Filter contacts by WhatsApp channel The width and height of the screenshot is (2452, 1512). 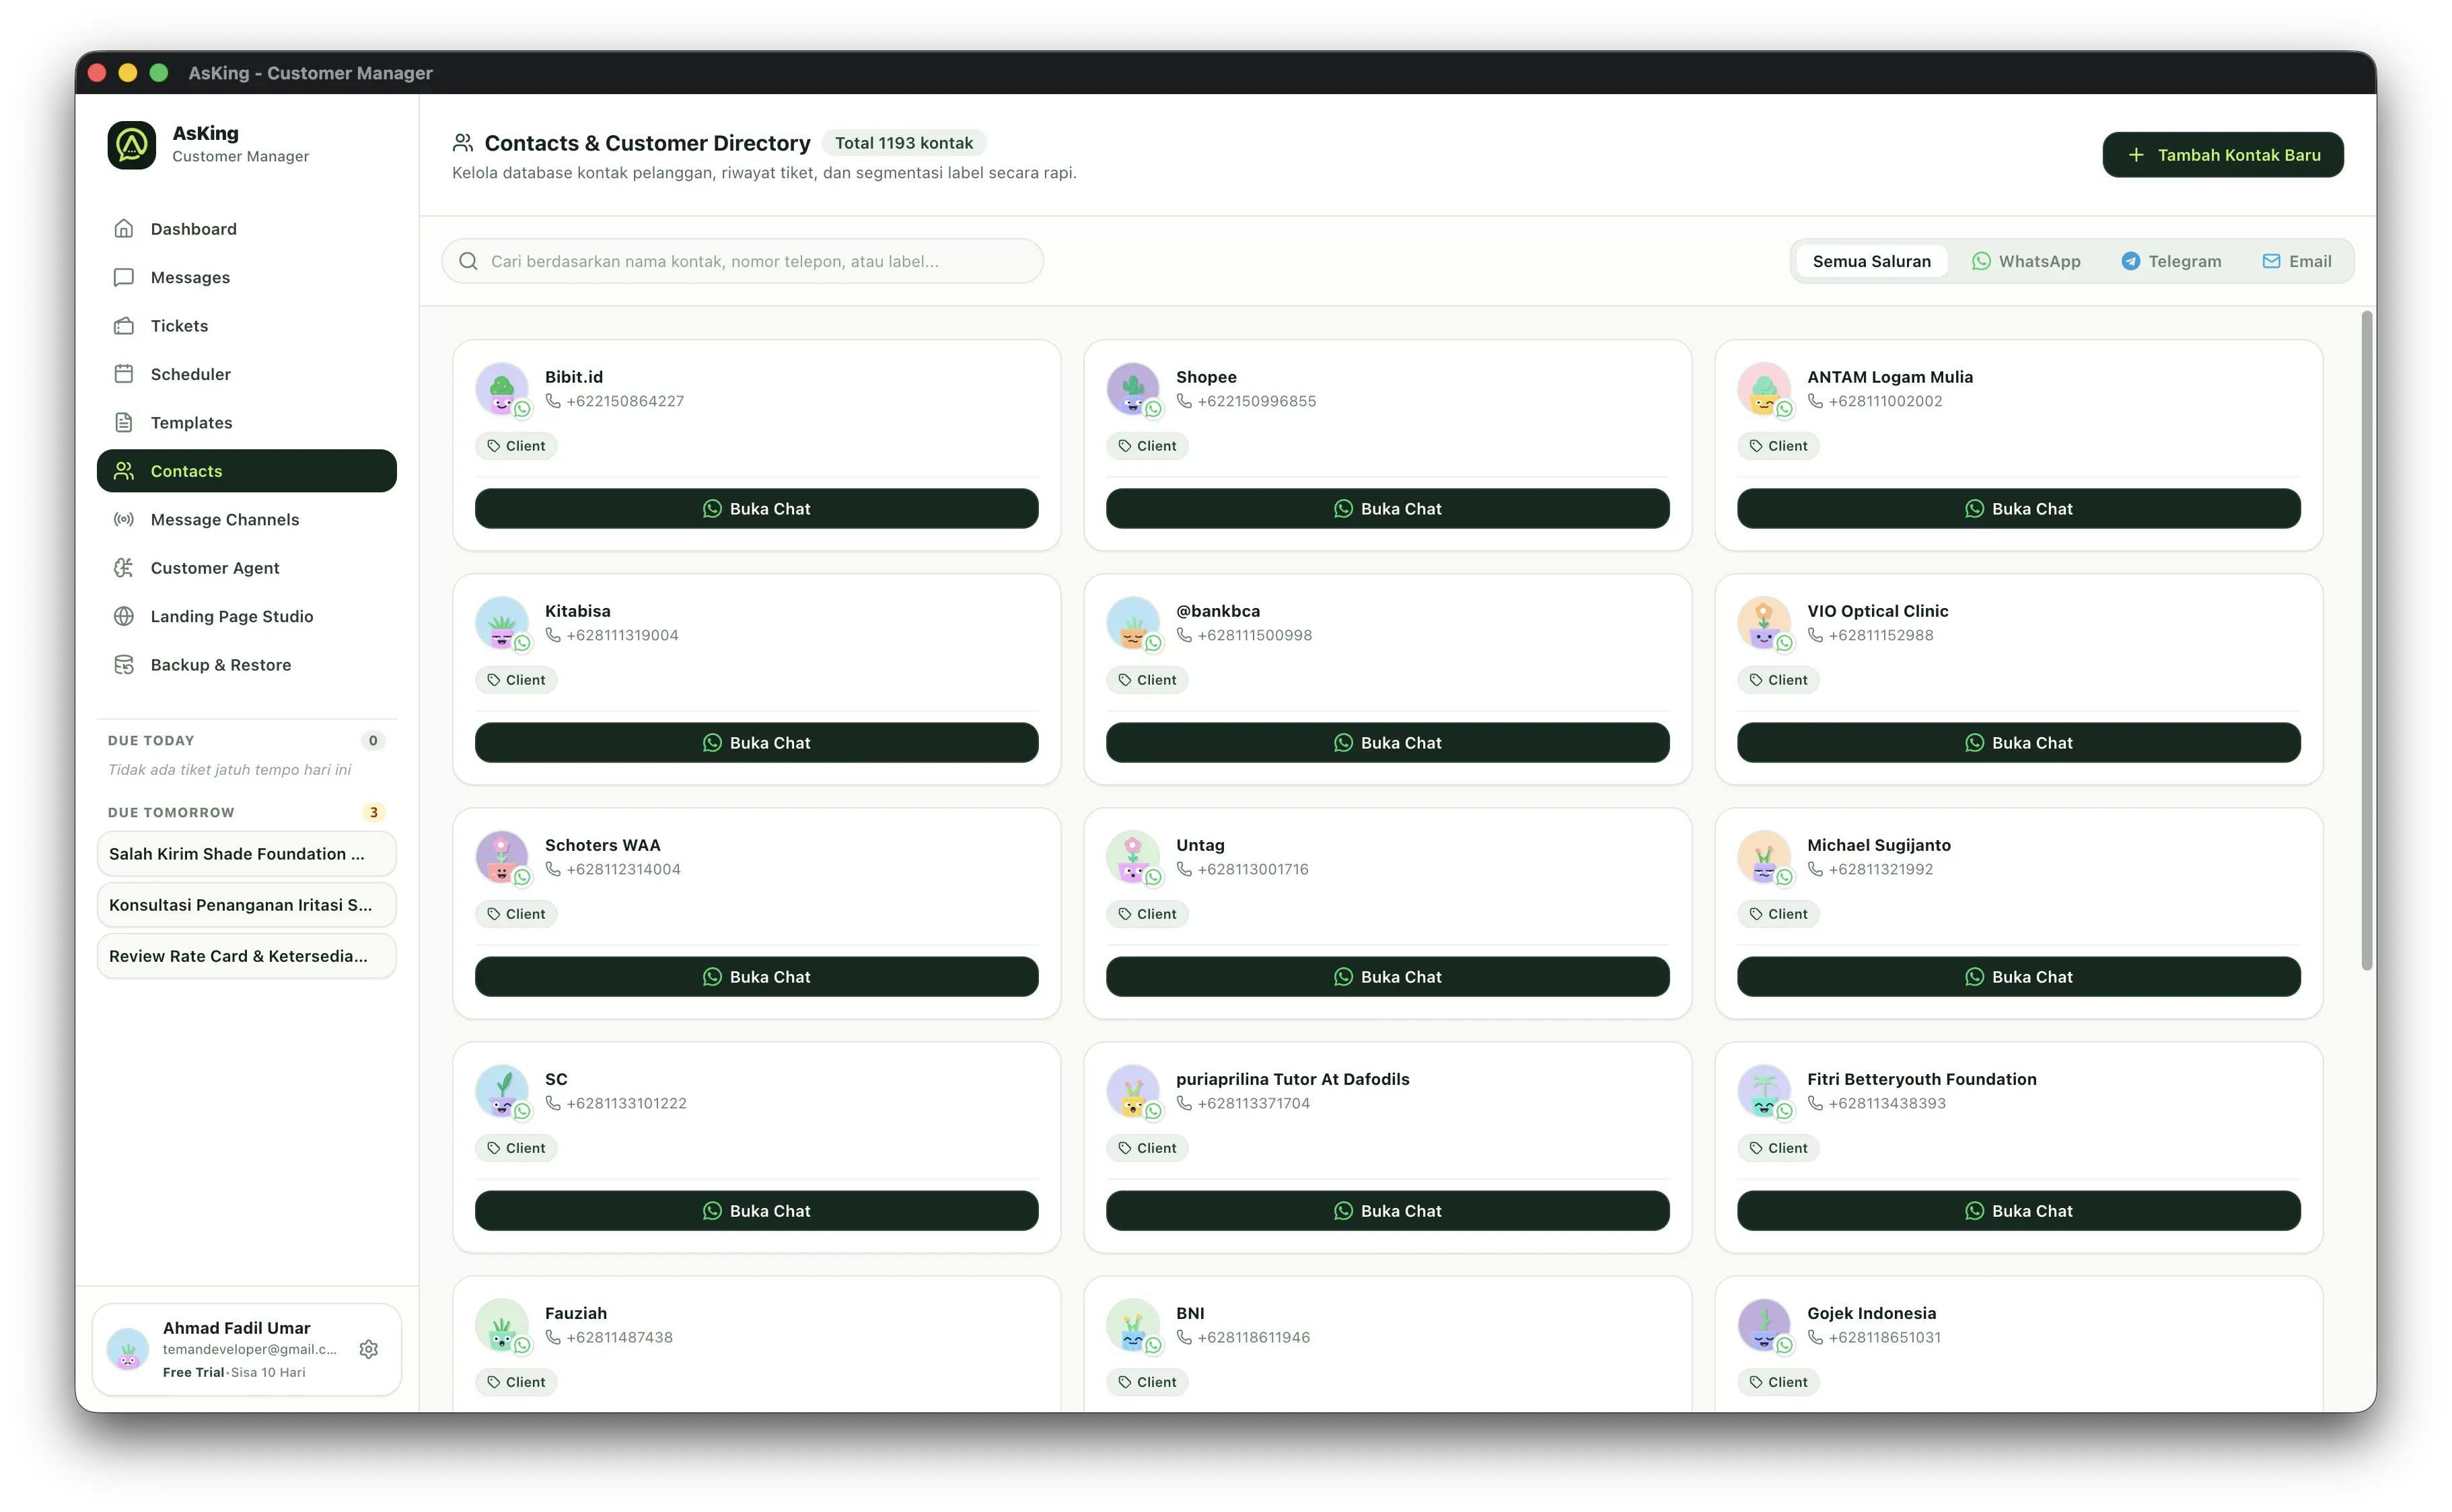coord(2026,261)
